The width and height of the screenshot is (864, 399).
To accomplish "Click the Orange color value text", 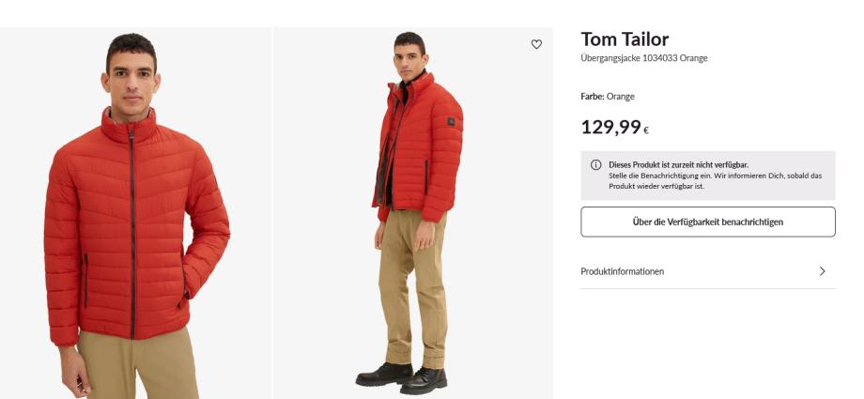I will point(621,97).
